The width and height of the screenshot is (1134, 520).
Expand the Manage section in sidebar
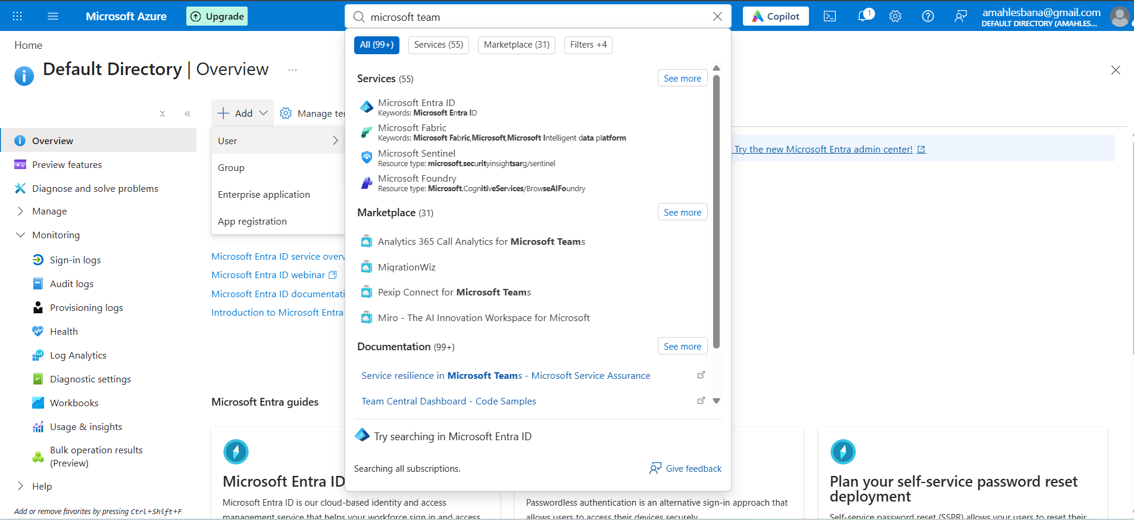coord(20,211)
